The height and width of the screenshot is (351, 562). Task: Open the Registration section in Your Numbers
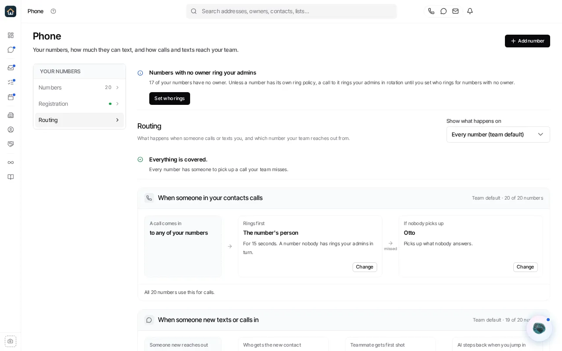click(x=79, y=104)
